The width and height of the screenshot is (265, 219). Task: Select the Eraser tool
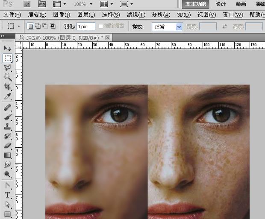8,146
